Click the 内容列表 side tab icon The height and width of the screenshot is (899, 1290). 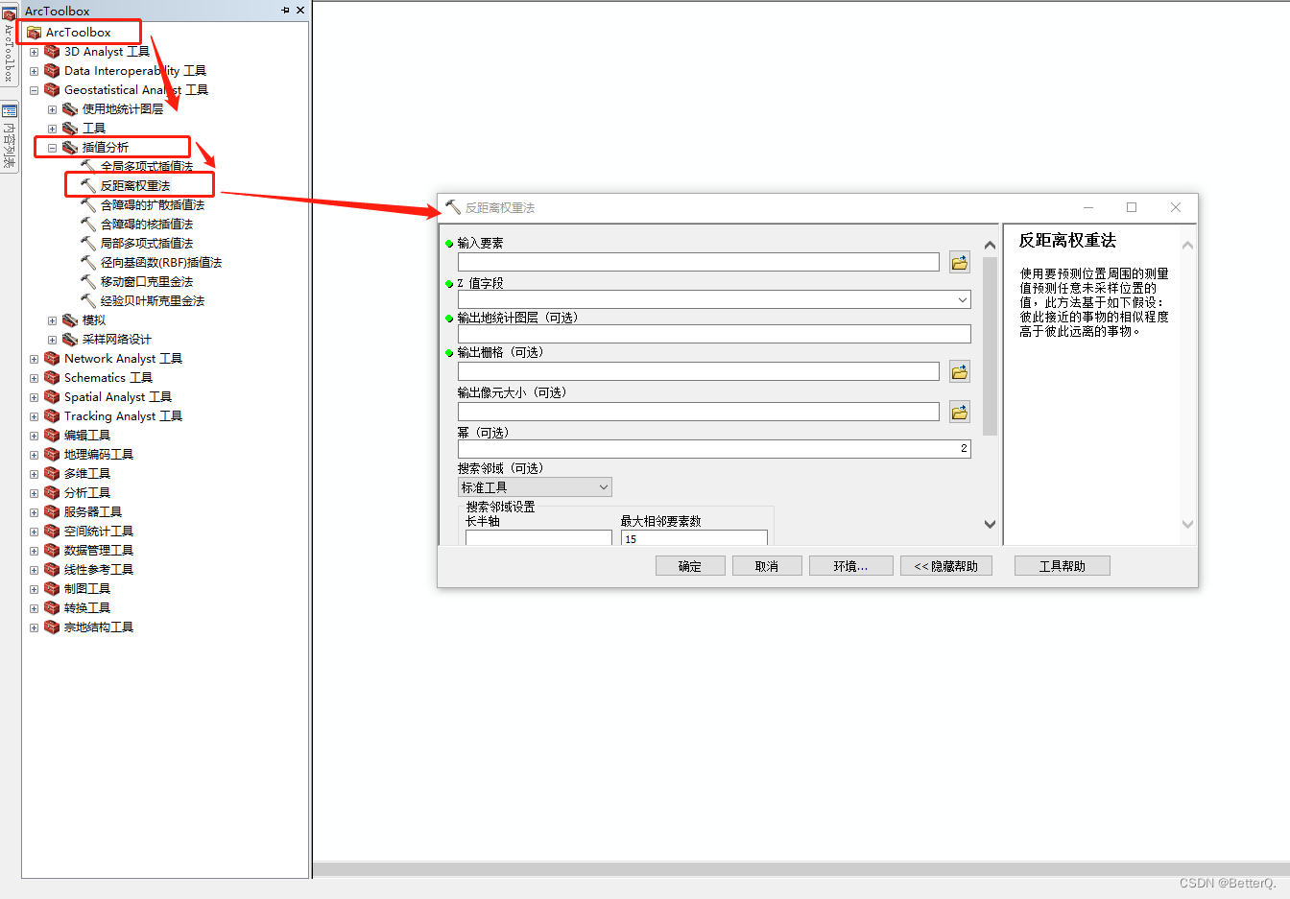(10, 111)
